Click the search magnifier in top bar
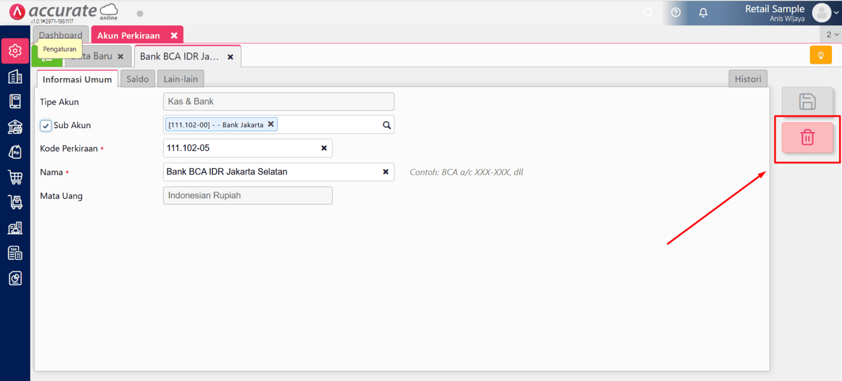Screen dimensions: 842x381 click(x=648, y=12)
